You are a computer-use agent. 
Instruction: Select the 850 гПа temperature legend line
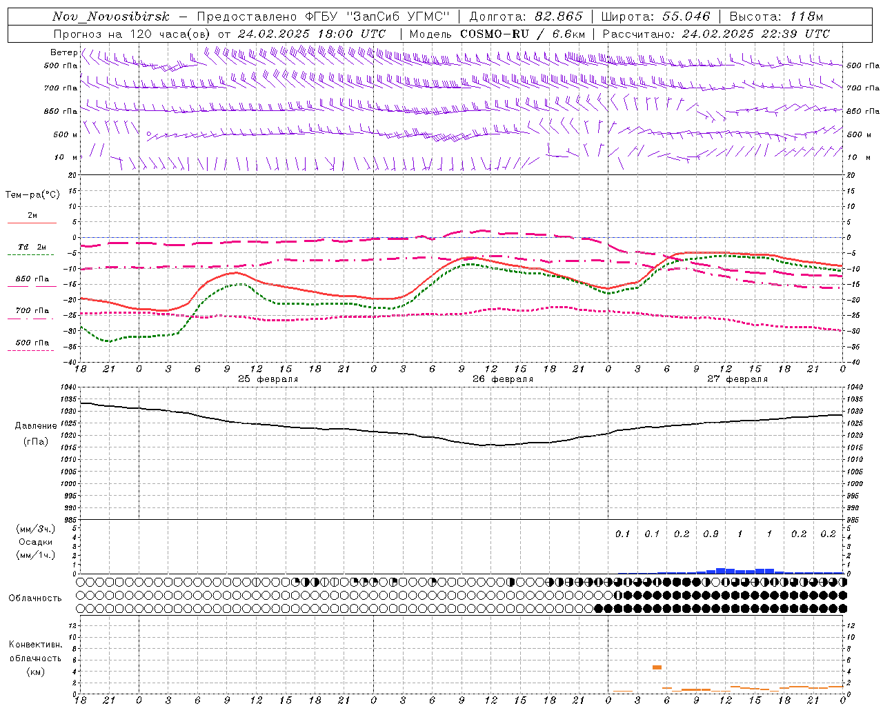tap(32, 285)
